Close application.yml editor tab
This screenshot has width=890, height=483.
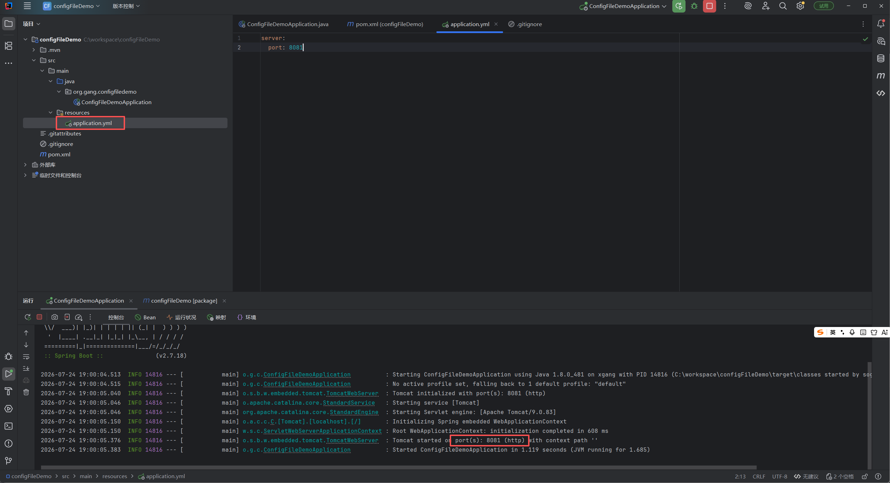(496, 24)
